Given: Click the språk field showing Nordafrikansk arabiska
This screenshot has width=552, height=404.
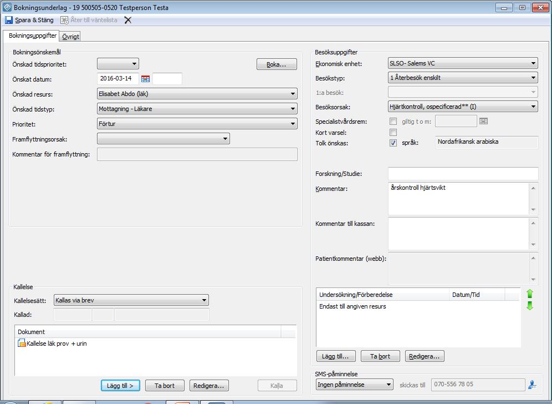Looking at the screenshot, I should coord(487,142).
